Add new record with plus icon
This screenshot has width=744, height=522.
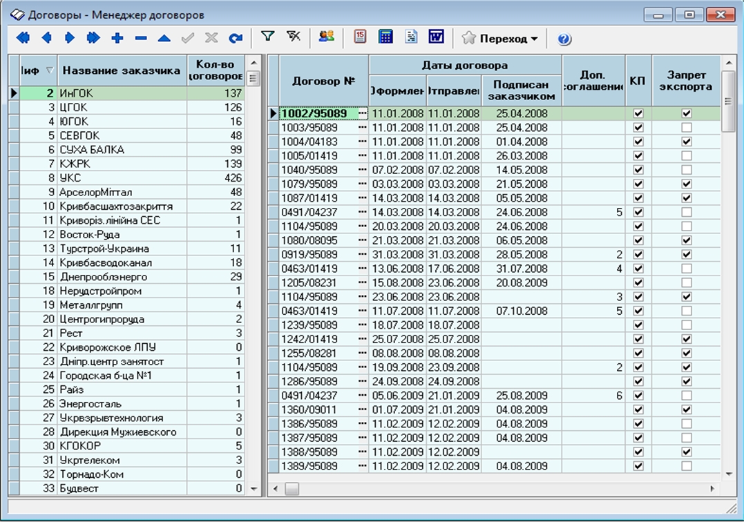(x=117, y=39)
